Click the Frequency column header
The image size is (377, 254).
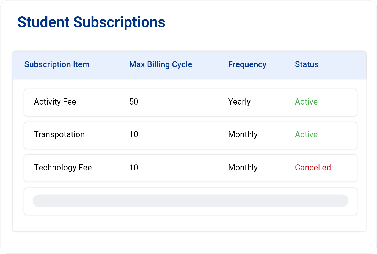(247, 64)
